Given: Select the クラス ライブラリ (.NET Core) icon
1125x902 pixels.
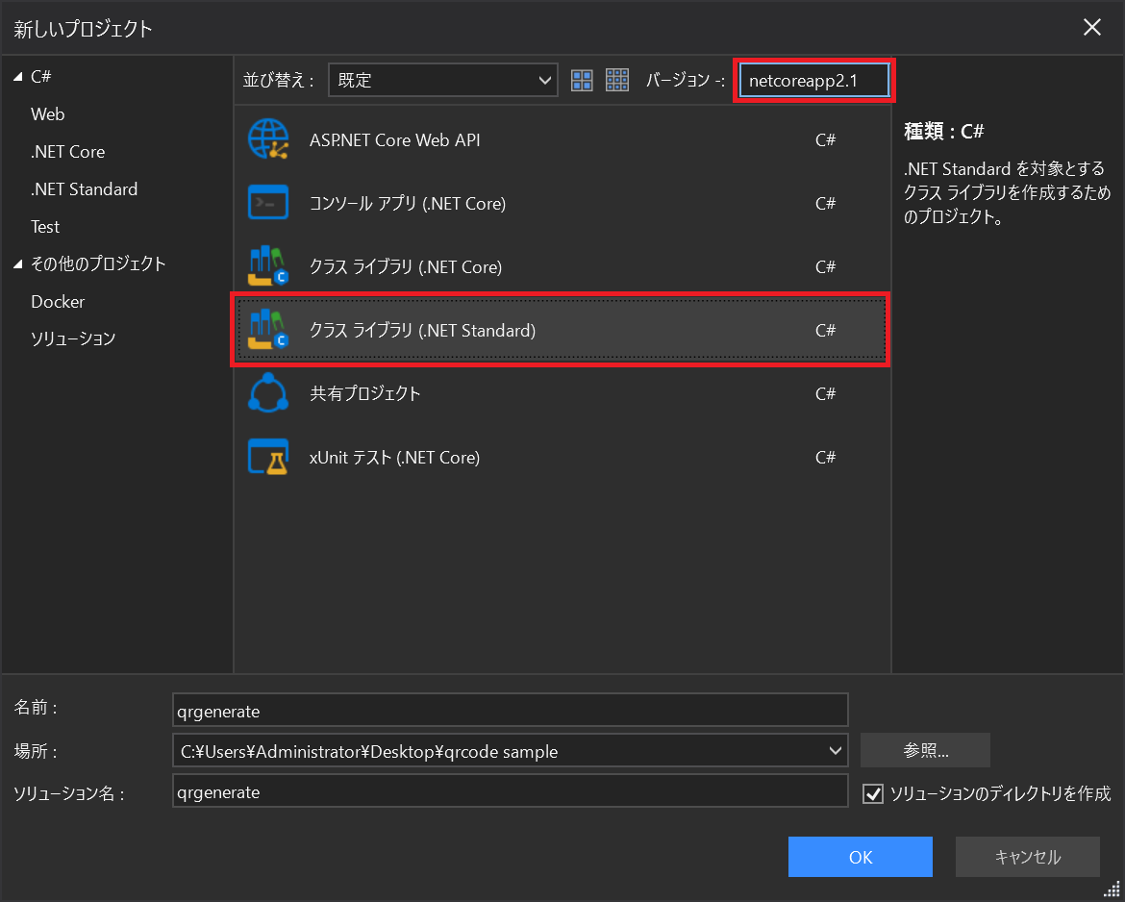Looking at the screenshot, I should 268,266.
